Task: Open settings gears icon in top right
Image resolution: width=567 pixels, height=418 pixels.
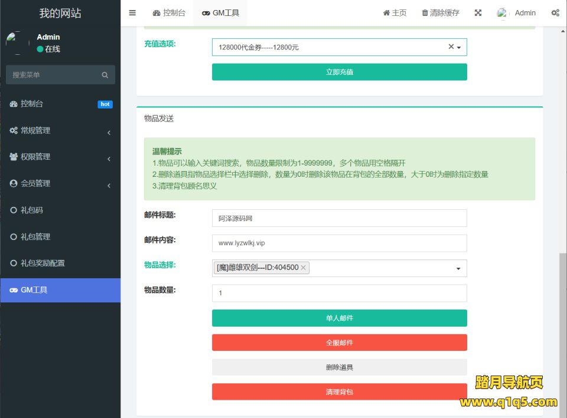Action: pos(555,13)
